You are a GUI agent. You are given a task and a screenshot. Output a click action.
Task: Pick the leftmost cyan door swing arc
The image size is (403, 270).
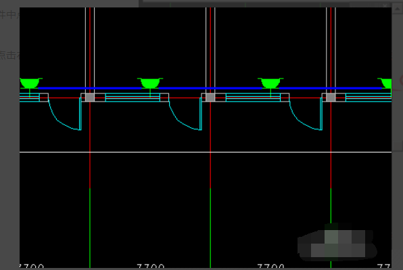coord(64,116)
